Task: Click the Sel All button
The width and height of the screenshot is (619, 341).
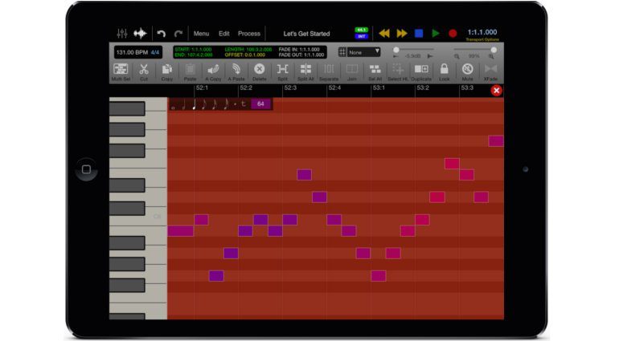Action: (375, 71)
